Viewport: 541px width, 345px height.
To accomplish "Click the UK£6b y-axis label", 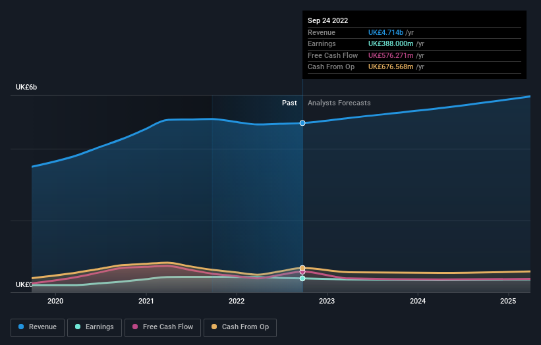I will (26, 87).
